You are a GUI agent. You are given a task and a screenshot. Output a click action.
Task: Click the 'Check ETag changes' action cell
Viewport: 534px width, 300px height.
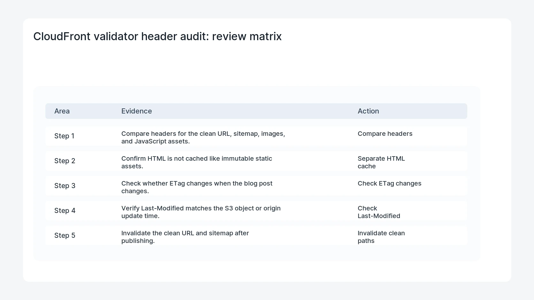(390, 183)
